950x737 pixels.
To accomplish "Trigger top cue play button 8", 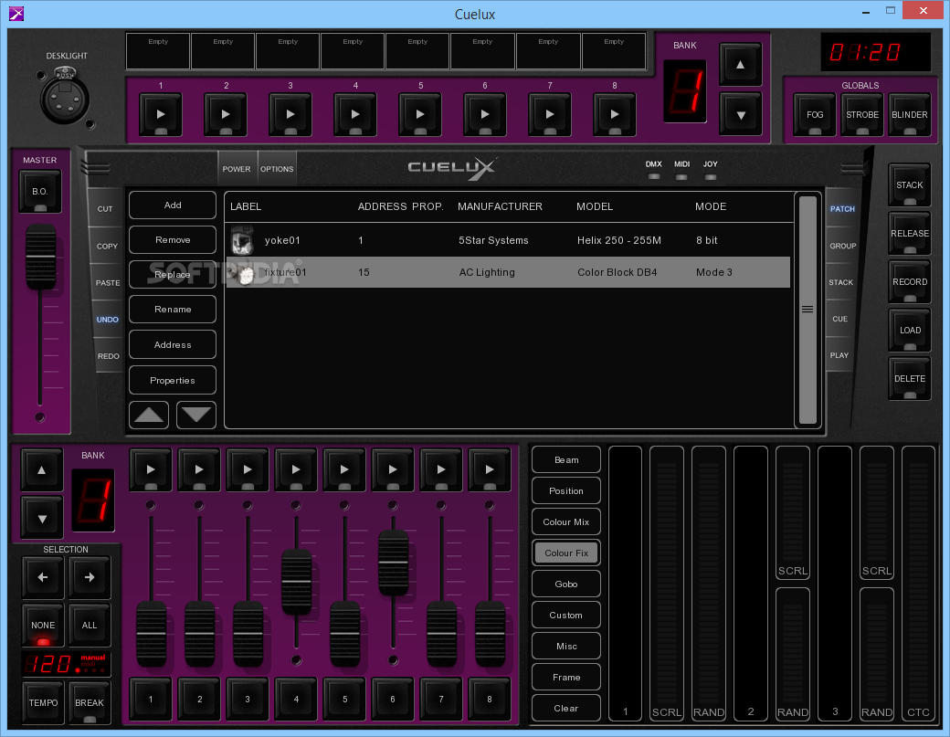I will coord(615,114).
